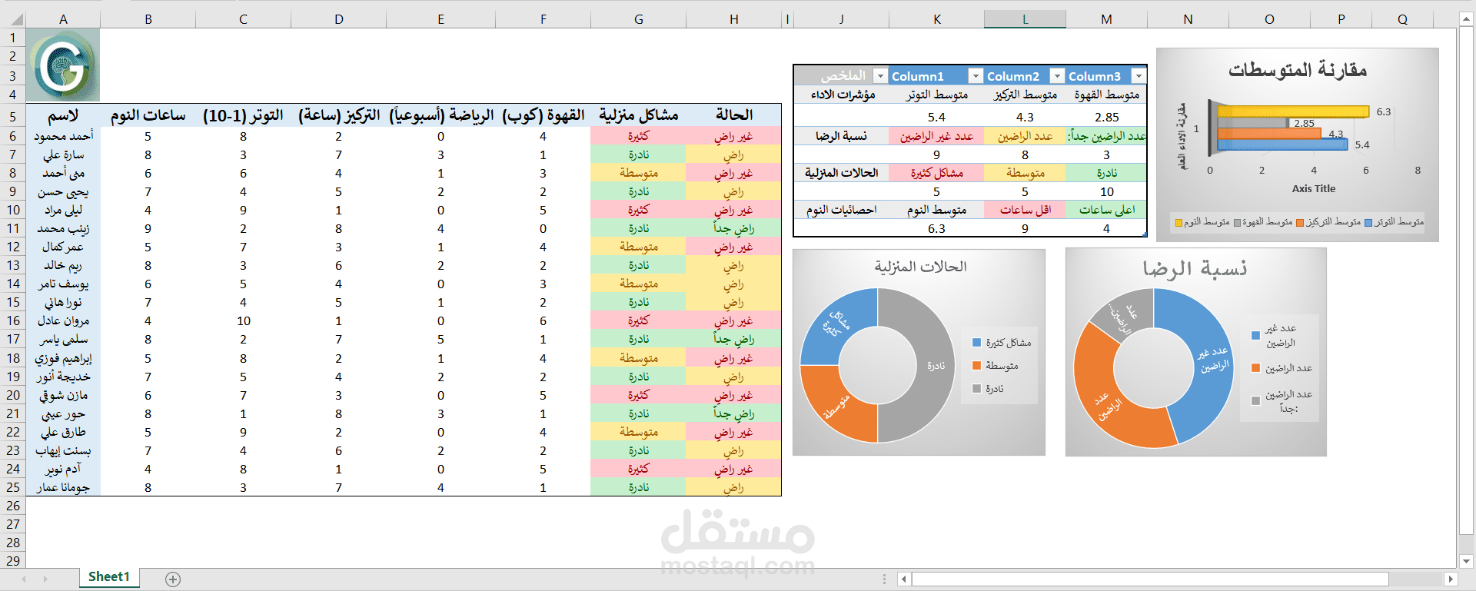Click the عدد الراضين legend entry
Viewport: 1476px width, 591px height.
click(x=1282, y=368)
